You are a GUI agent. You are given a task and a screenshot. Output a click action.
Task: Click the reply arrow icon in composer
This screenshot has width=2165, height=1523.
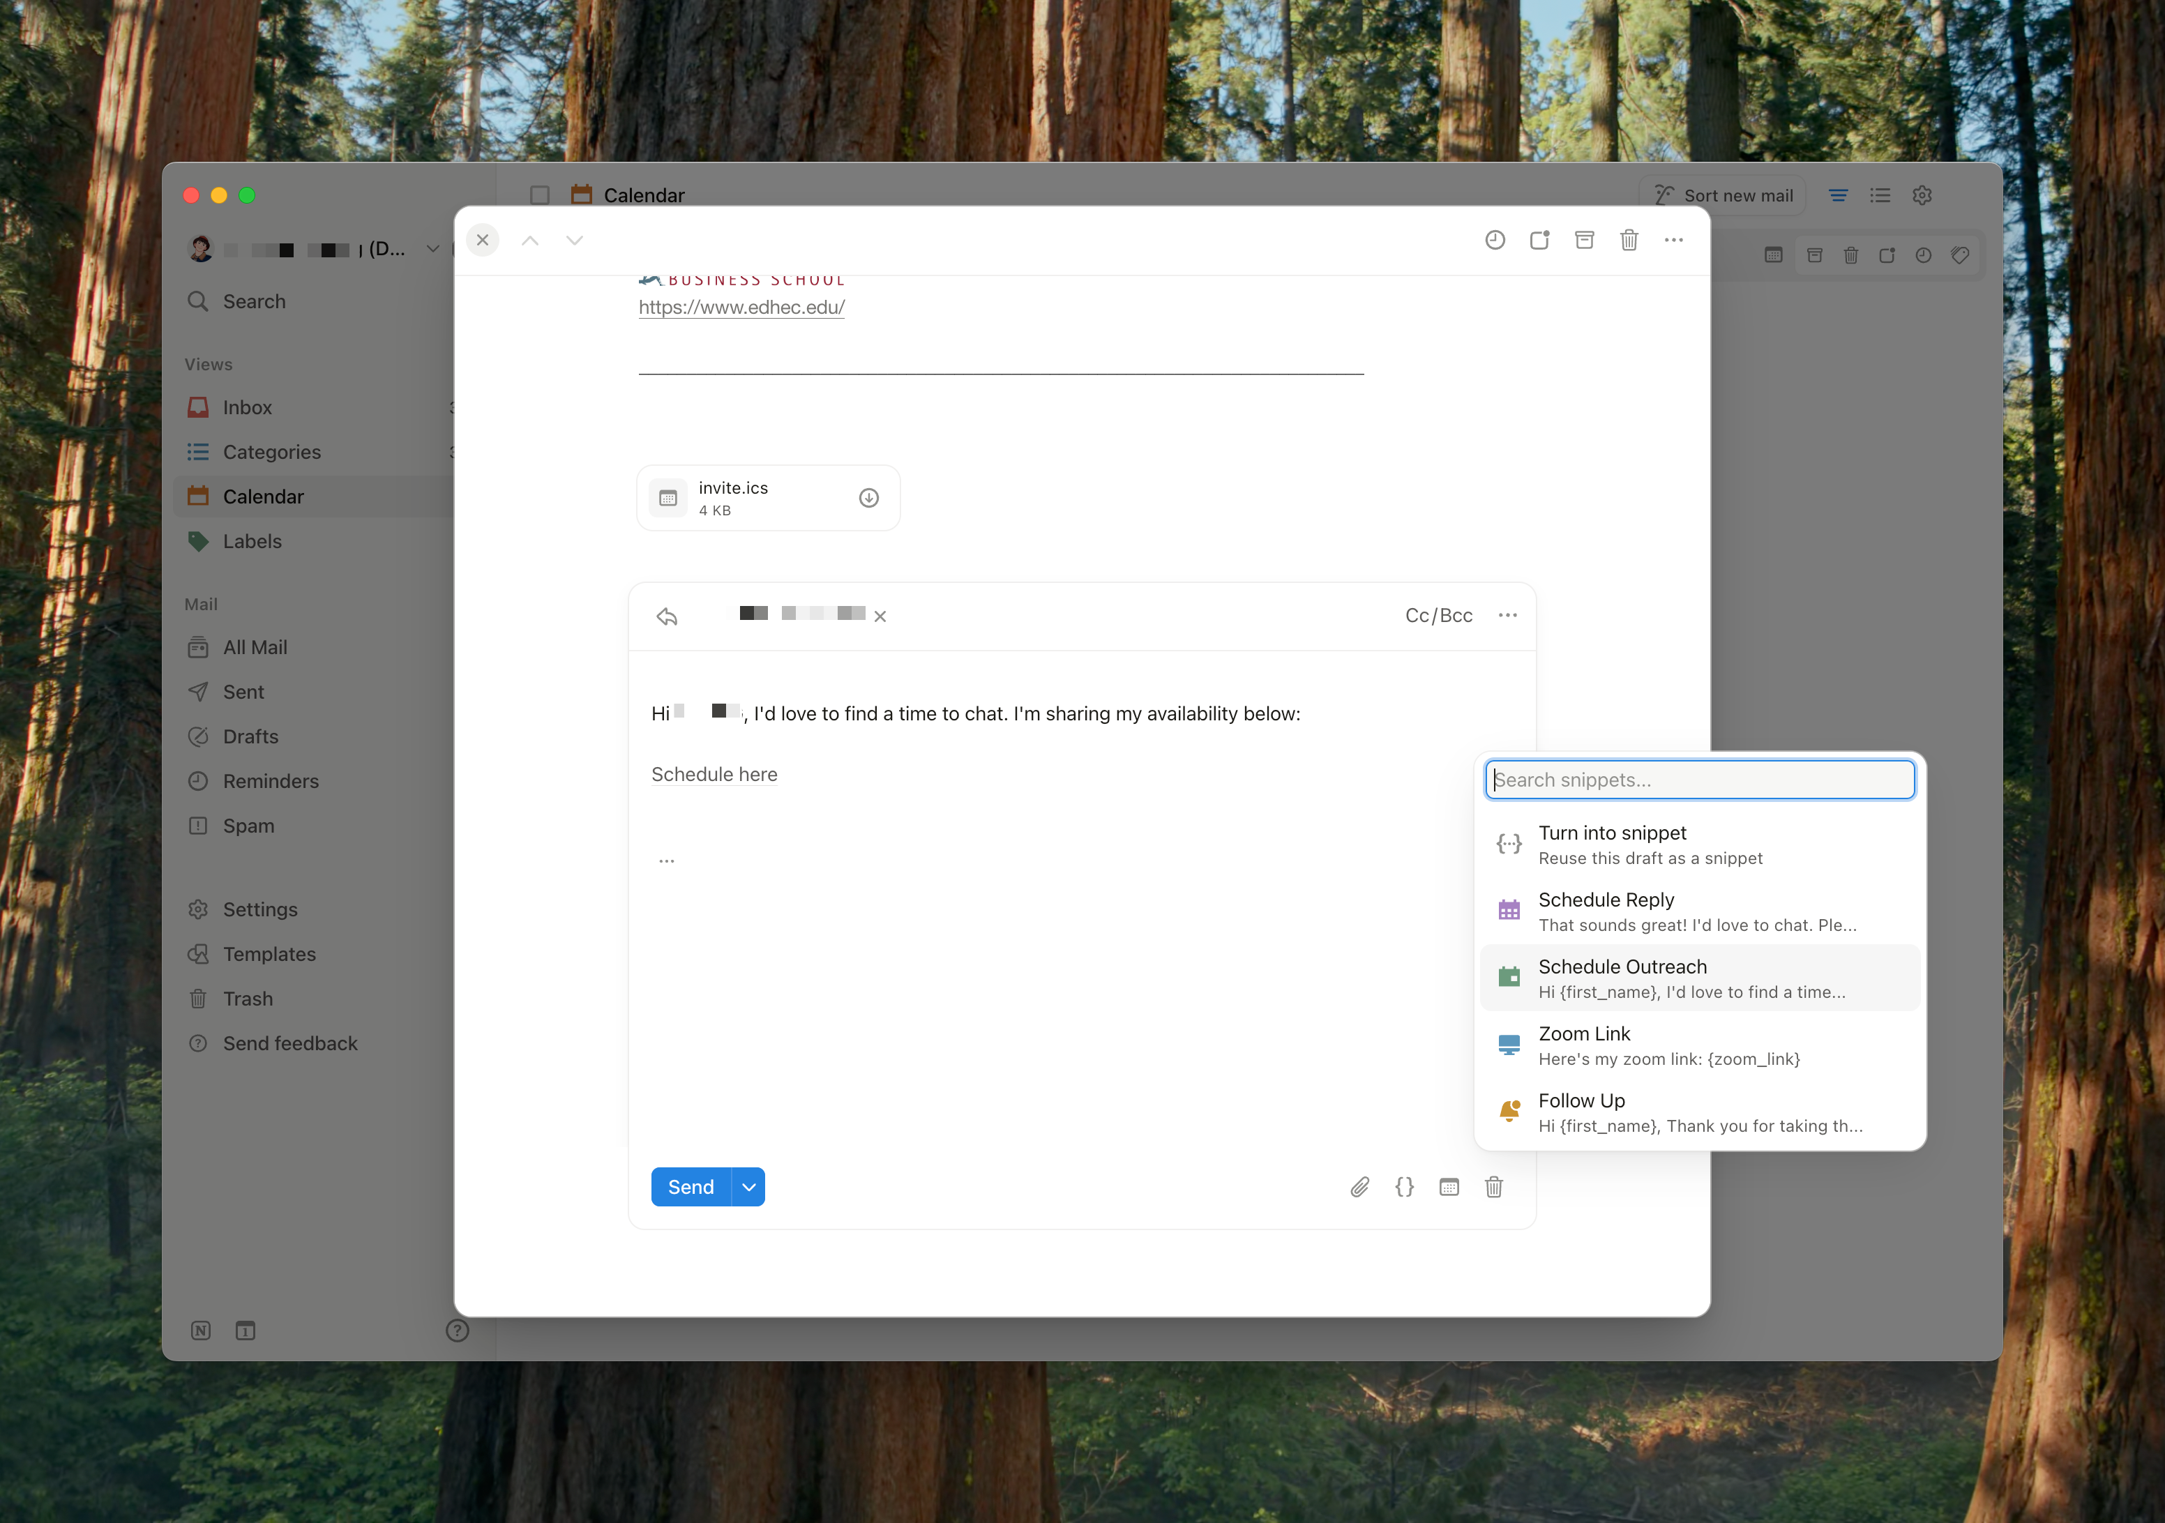[x=667, y=616]
